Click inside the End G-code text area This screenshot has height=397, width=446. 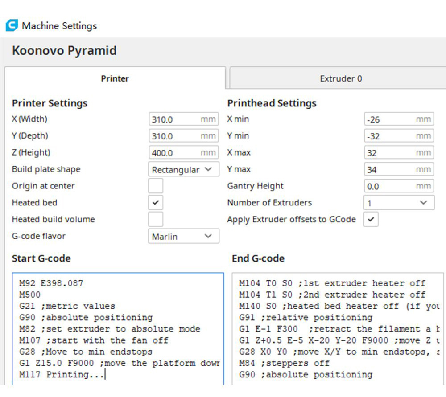pos(338,330)
